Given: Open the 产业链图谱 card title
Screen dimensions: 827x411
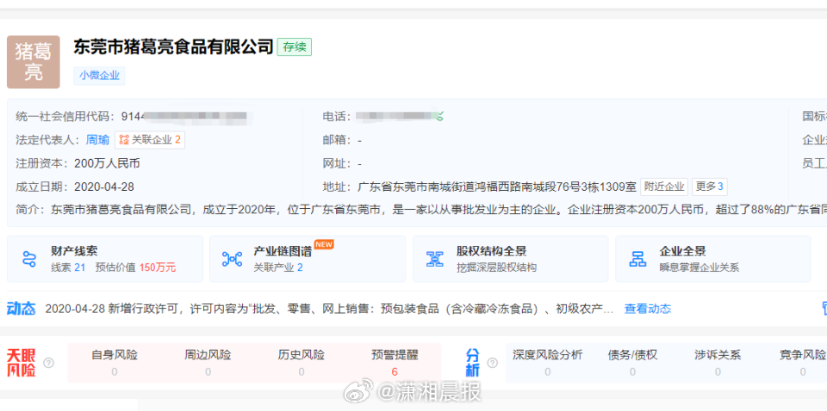Looking at the screenshot, I should point(283,252).
